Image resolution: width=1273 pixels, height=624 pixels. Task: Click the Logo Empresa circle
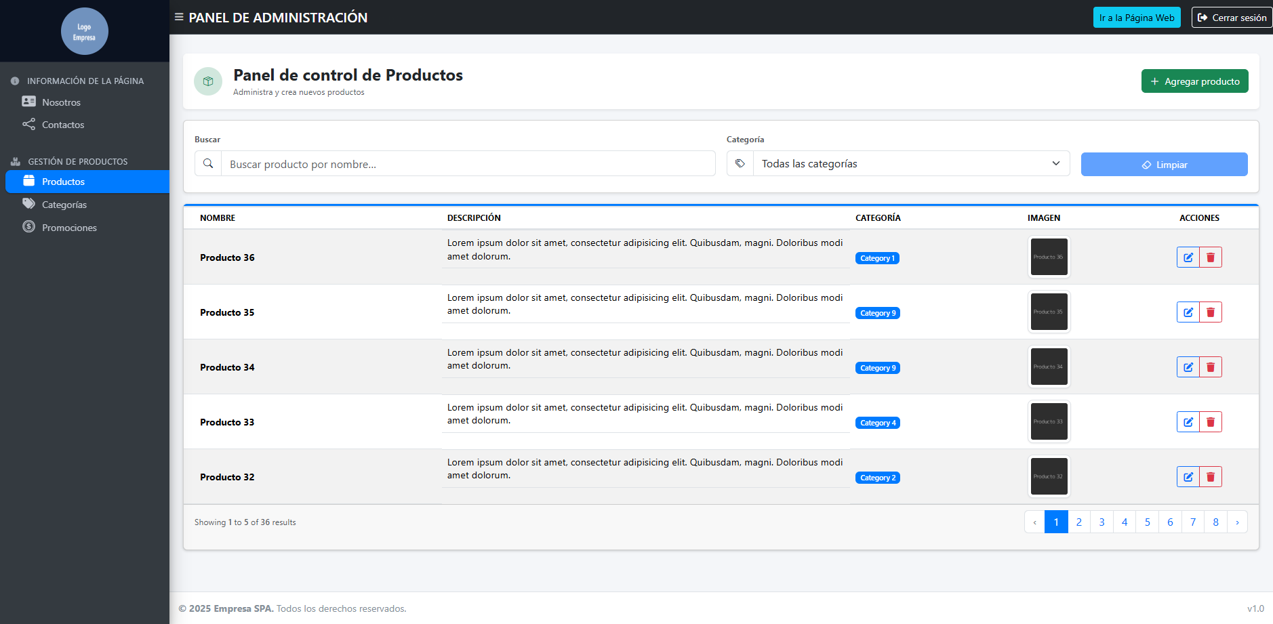(x=84, y=31)
